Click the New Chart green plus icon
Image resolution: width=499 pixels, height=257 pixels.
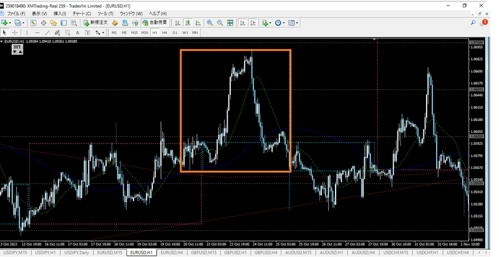[4, 22]
